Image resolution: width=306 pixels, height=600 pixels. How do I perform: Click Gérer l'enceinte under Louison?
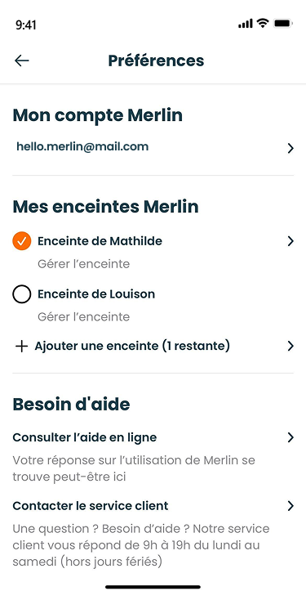pos(84,317)
